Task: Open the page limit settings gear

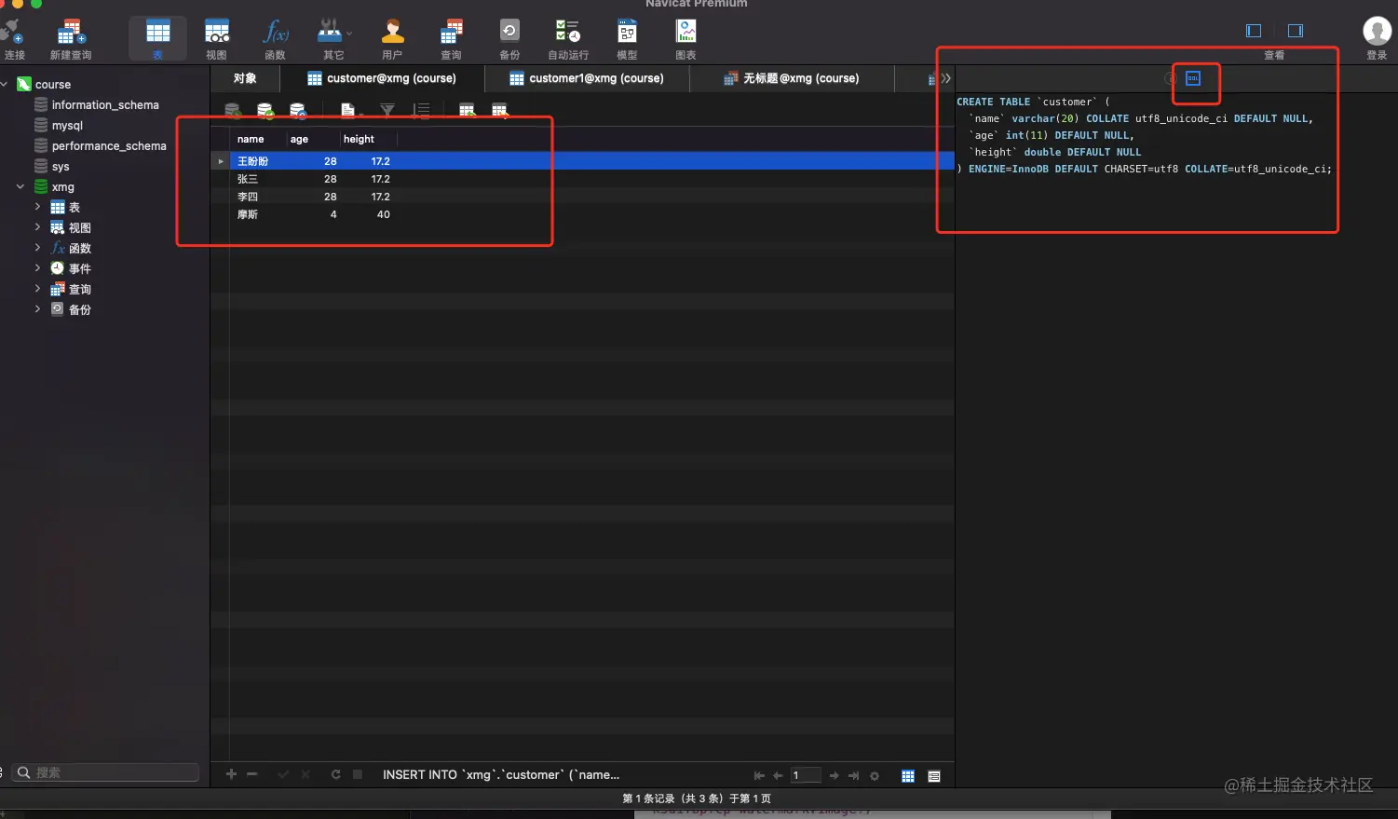Action: click(875, 775)
